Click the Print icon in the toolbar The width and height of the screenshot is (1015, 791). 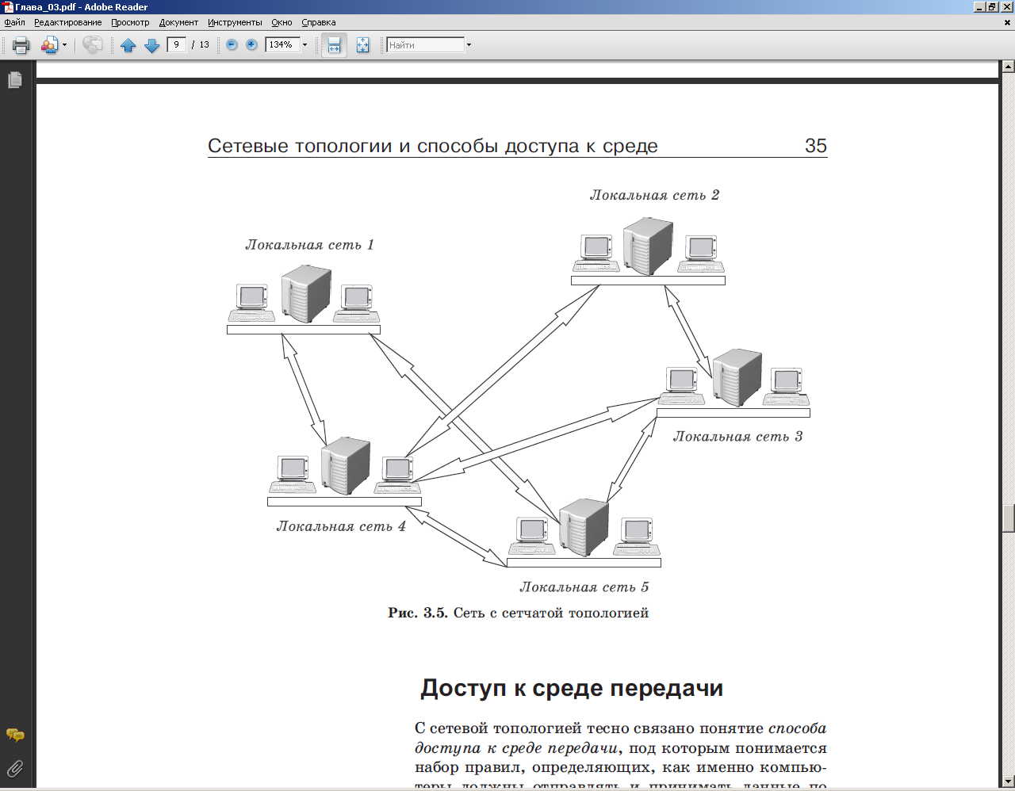pyautogui.click(x=21, y=45)
